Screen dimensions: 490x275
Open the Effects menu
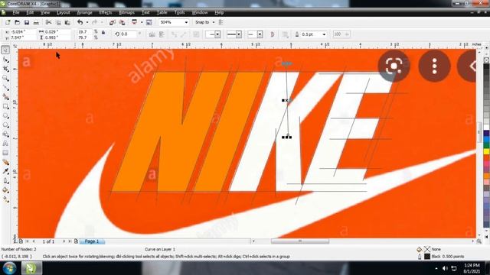point(106,12)
